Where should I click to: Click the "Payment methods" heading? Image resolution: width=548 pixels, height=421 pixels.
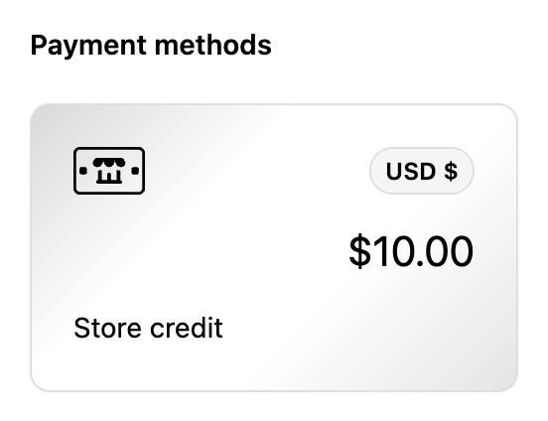[x=151, y=46]
